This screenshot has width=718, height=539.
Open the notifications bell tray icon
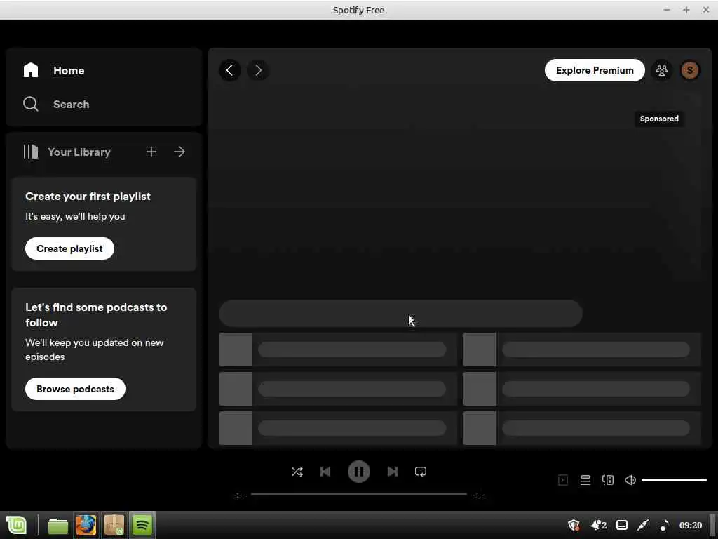599,525
